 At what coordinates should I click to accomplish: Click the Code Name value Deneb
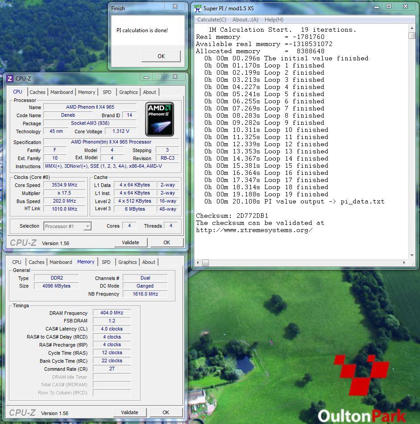[x=68, y=115]
